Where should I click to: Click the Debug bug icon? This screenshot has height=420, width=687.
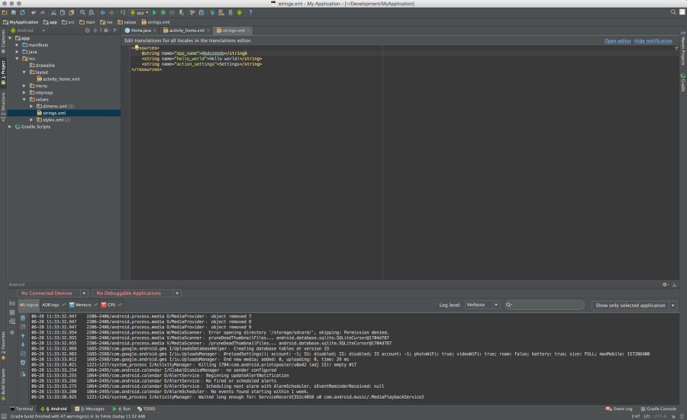163,13
